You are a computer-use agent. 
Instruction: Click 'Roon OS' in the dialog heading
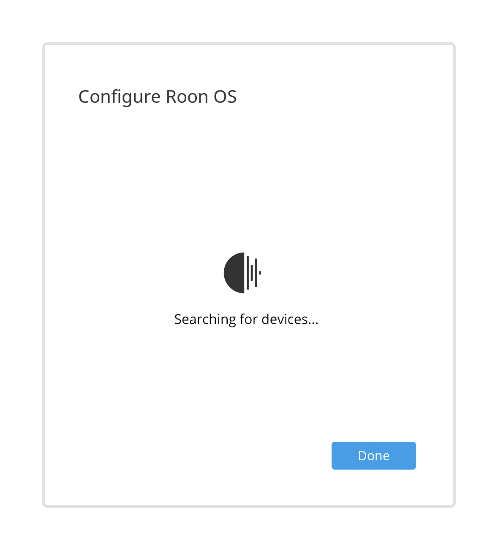click(x=201, y=96)
